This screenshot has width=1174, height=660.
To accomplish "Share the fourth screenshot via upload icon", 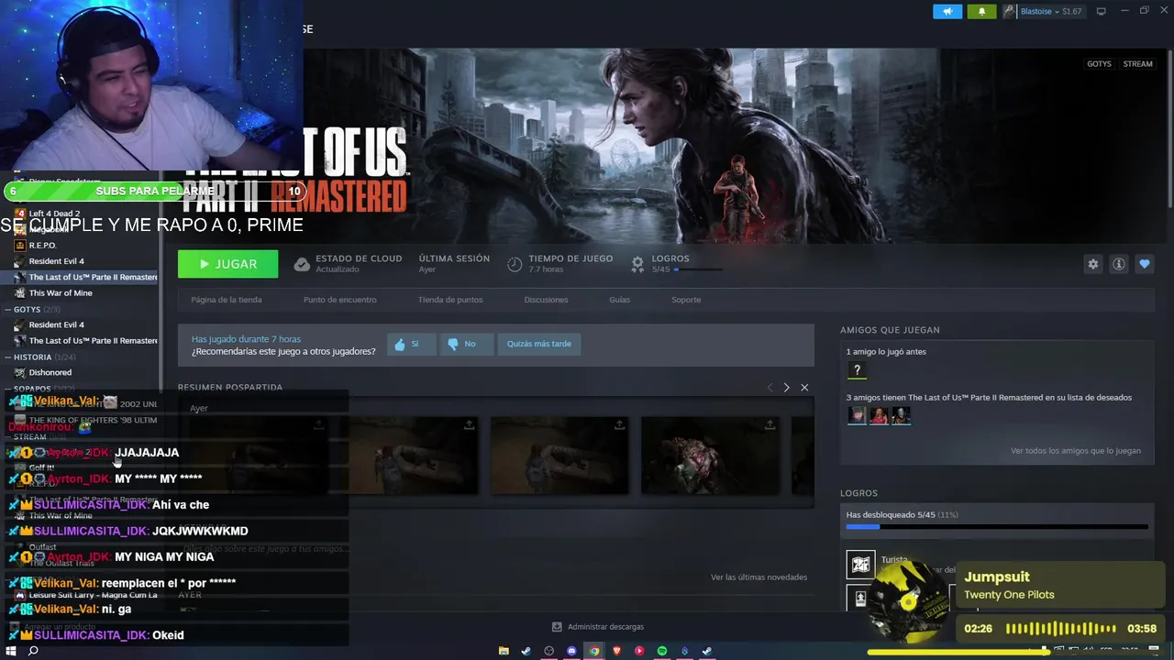I will (x=770, y=424).
